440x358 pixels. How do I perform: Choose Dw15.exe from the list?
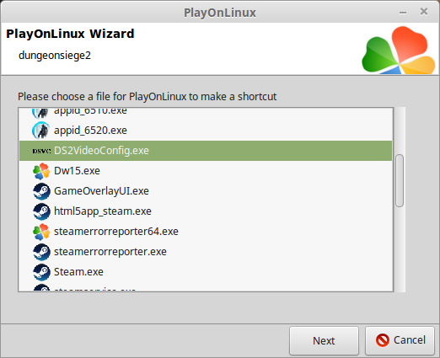tap(206, 171)
